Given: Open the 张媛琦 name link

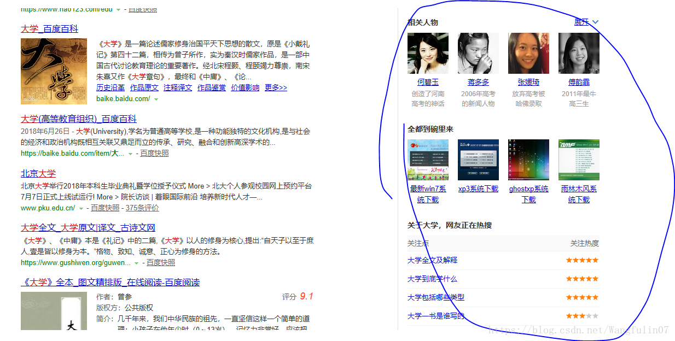Looking at the screenshot, I should [x=528, y=82].
